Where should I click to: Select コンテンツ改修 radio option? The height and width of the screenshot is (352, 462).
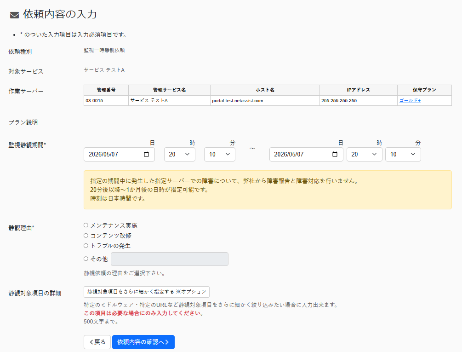[x=86, y=235]
